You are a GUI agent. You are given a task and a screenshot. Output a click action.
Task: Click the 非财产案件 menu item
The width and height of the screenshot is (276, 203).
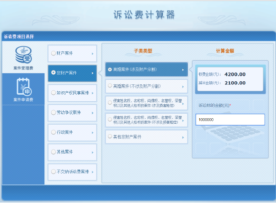coord(72,73)
